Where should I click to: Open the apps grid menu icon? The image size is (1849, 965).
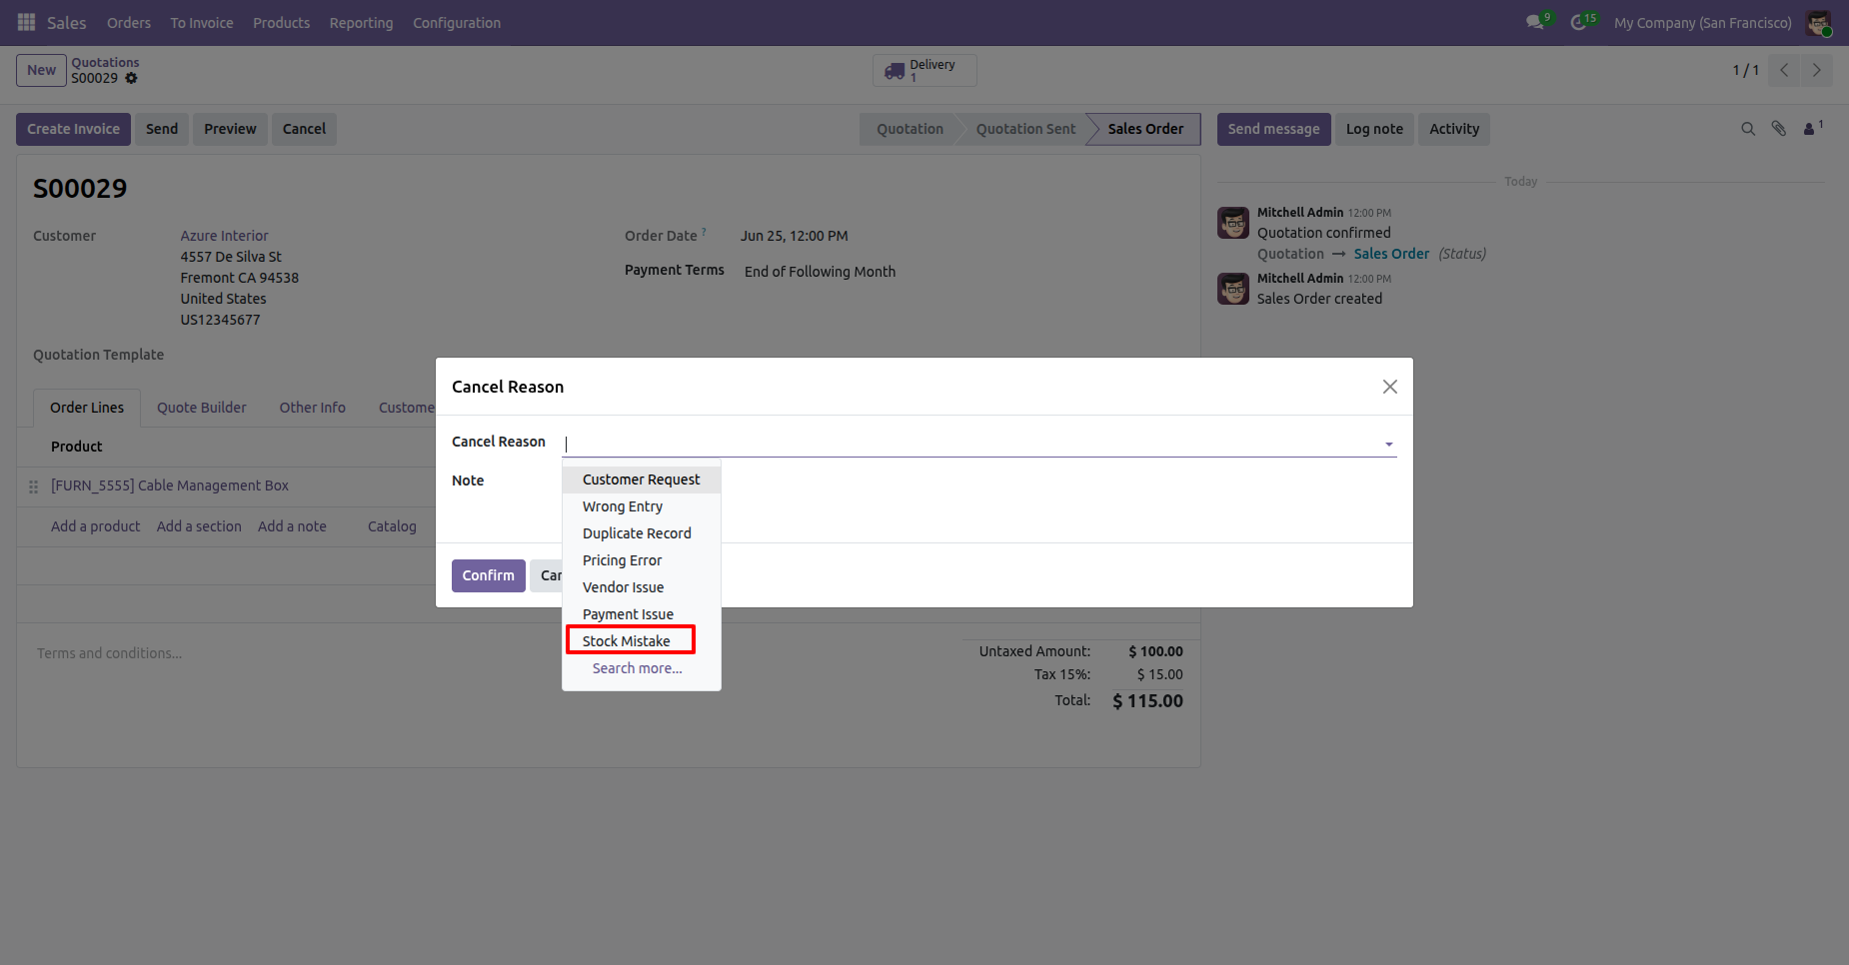coord(26,22)
